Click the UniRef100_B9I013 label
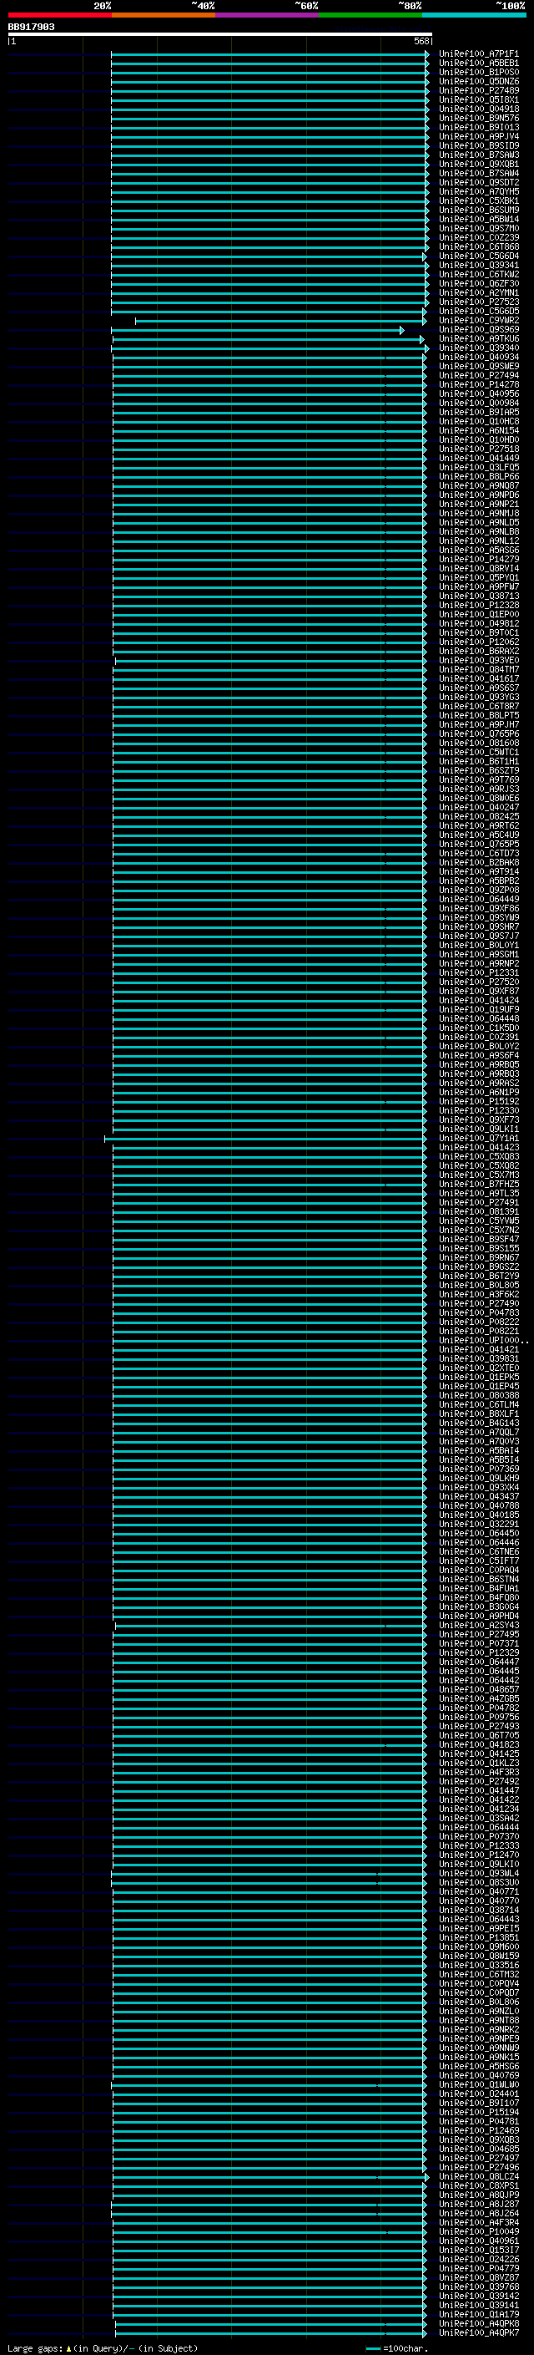 pyautogui.click(x=478, y=128)
